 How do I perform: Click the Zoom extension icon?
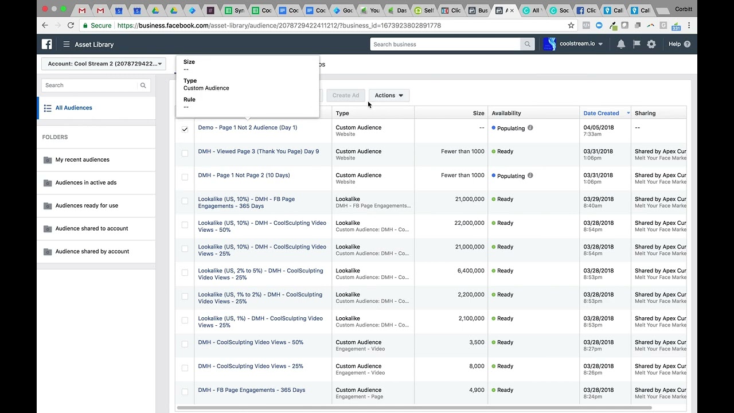coord(600,25)
